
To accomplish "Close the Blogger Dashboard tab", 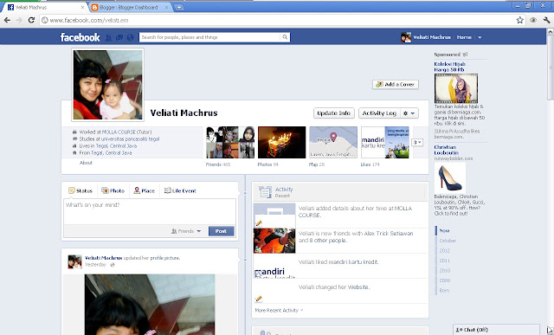I will coord(166,7).
